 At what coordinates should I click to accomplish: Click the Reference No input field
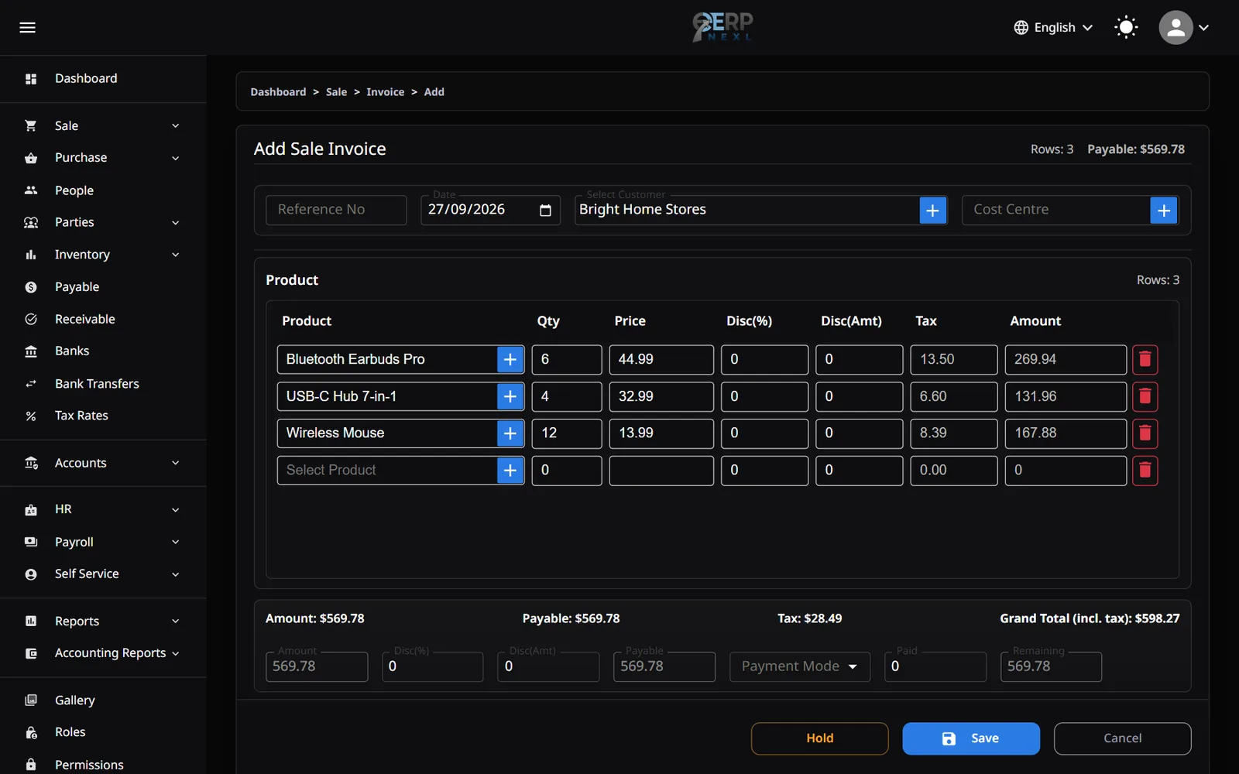pos(336,211)
